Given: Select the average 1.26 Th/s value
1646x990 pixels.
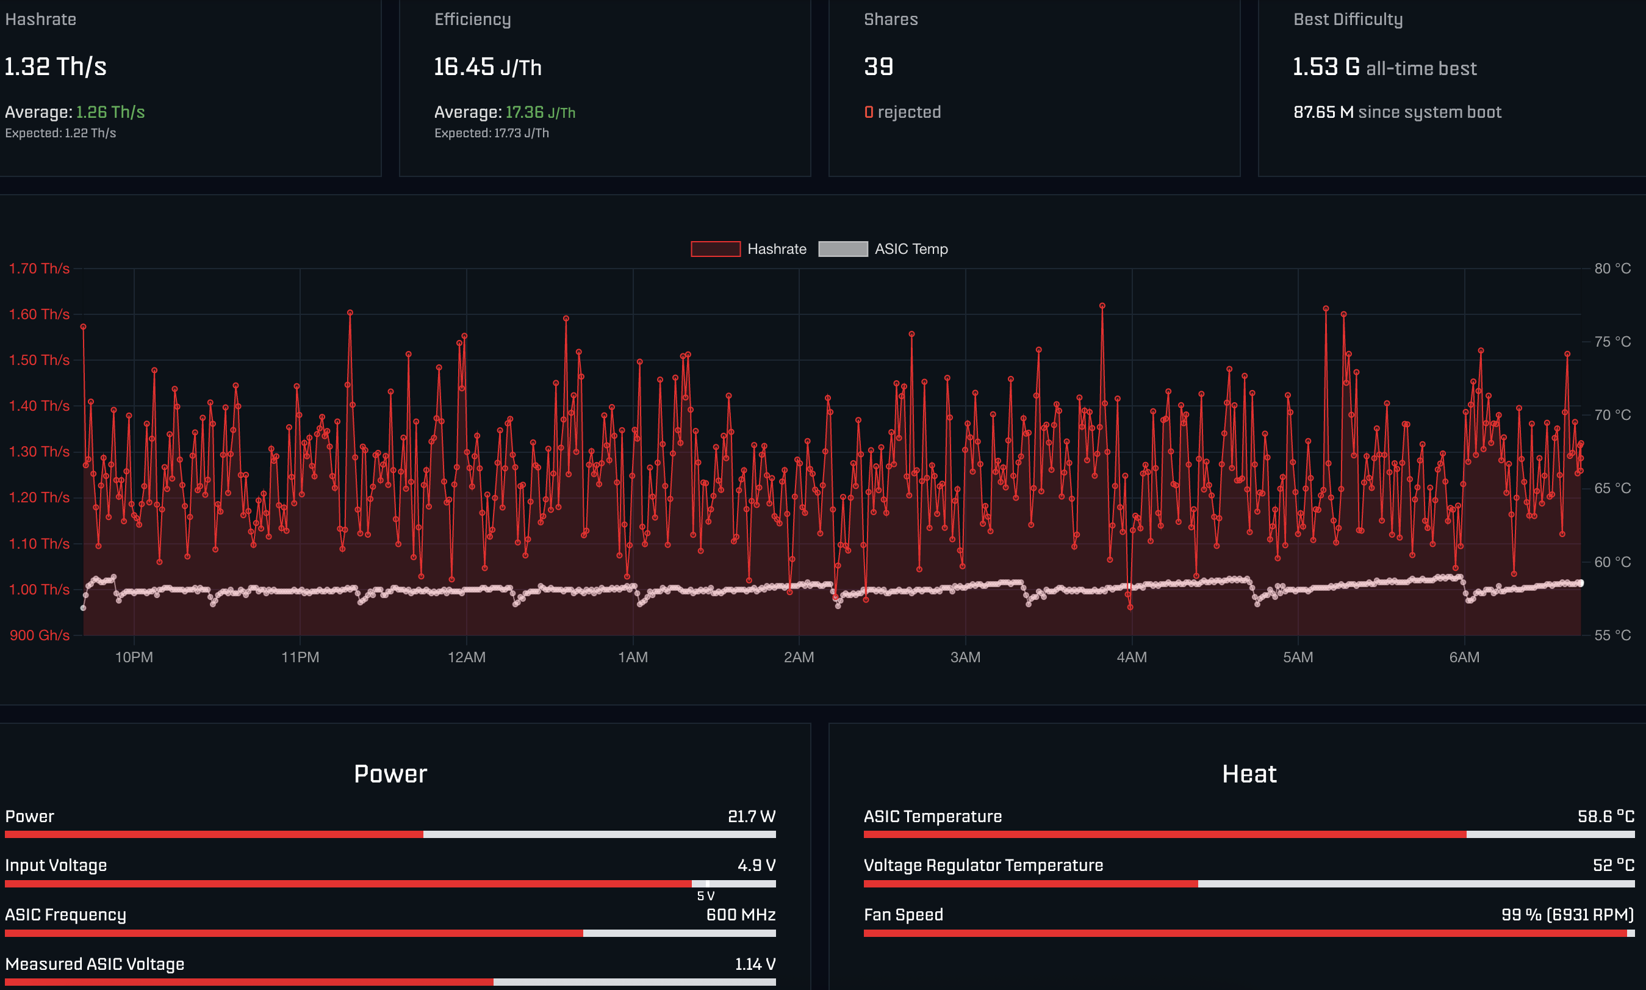Looking at the screenshot, I should (110, 112).
